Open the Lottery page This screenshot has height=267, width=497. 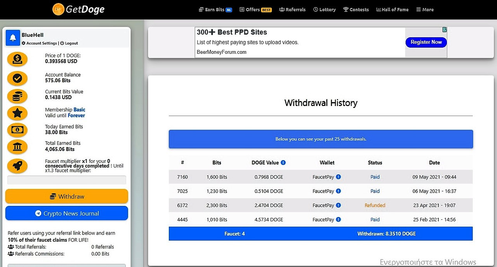tap(324, 10)
